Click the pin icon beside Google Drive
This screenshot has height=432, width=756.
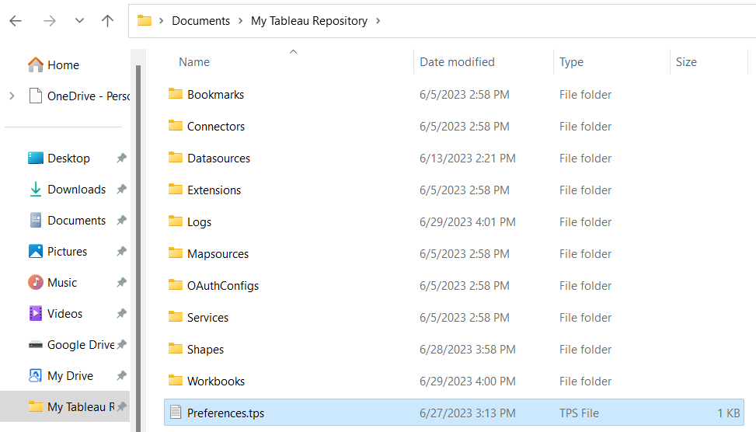pos(121,345)
